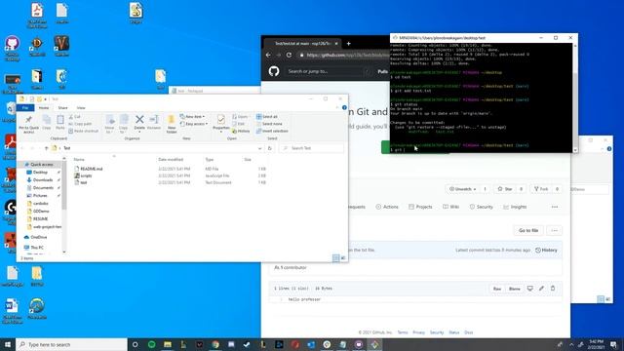This screenshot has width=624, height=351.
Task: Switch to the View ribbon tab
Action: [81, 108]
